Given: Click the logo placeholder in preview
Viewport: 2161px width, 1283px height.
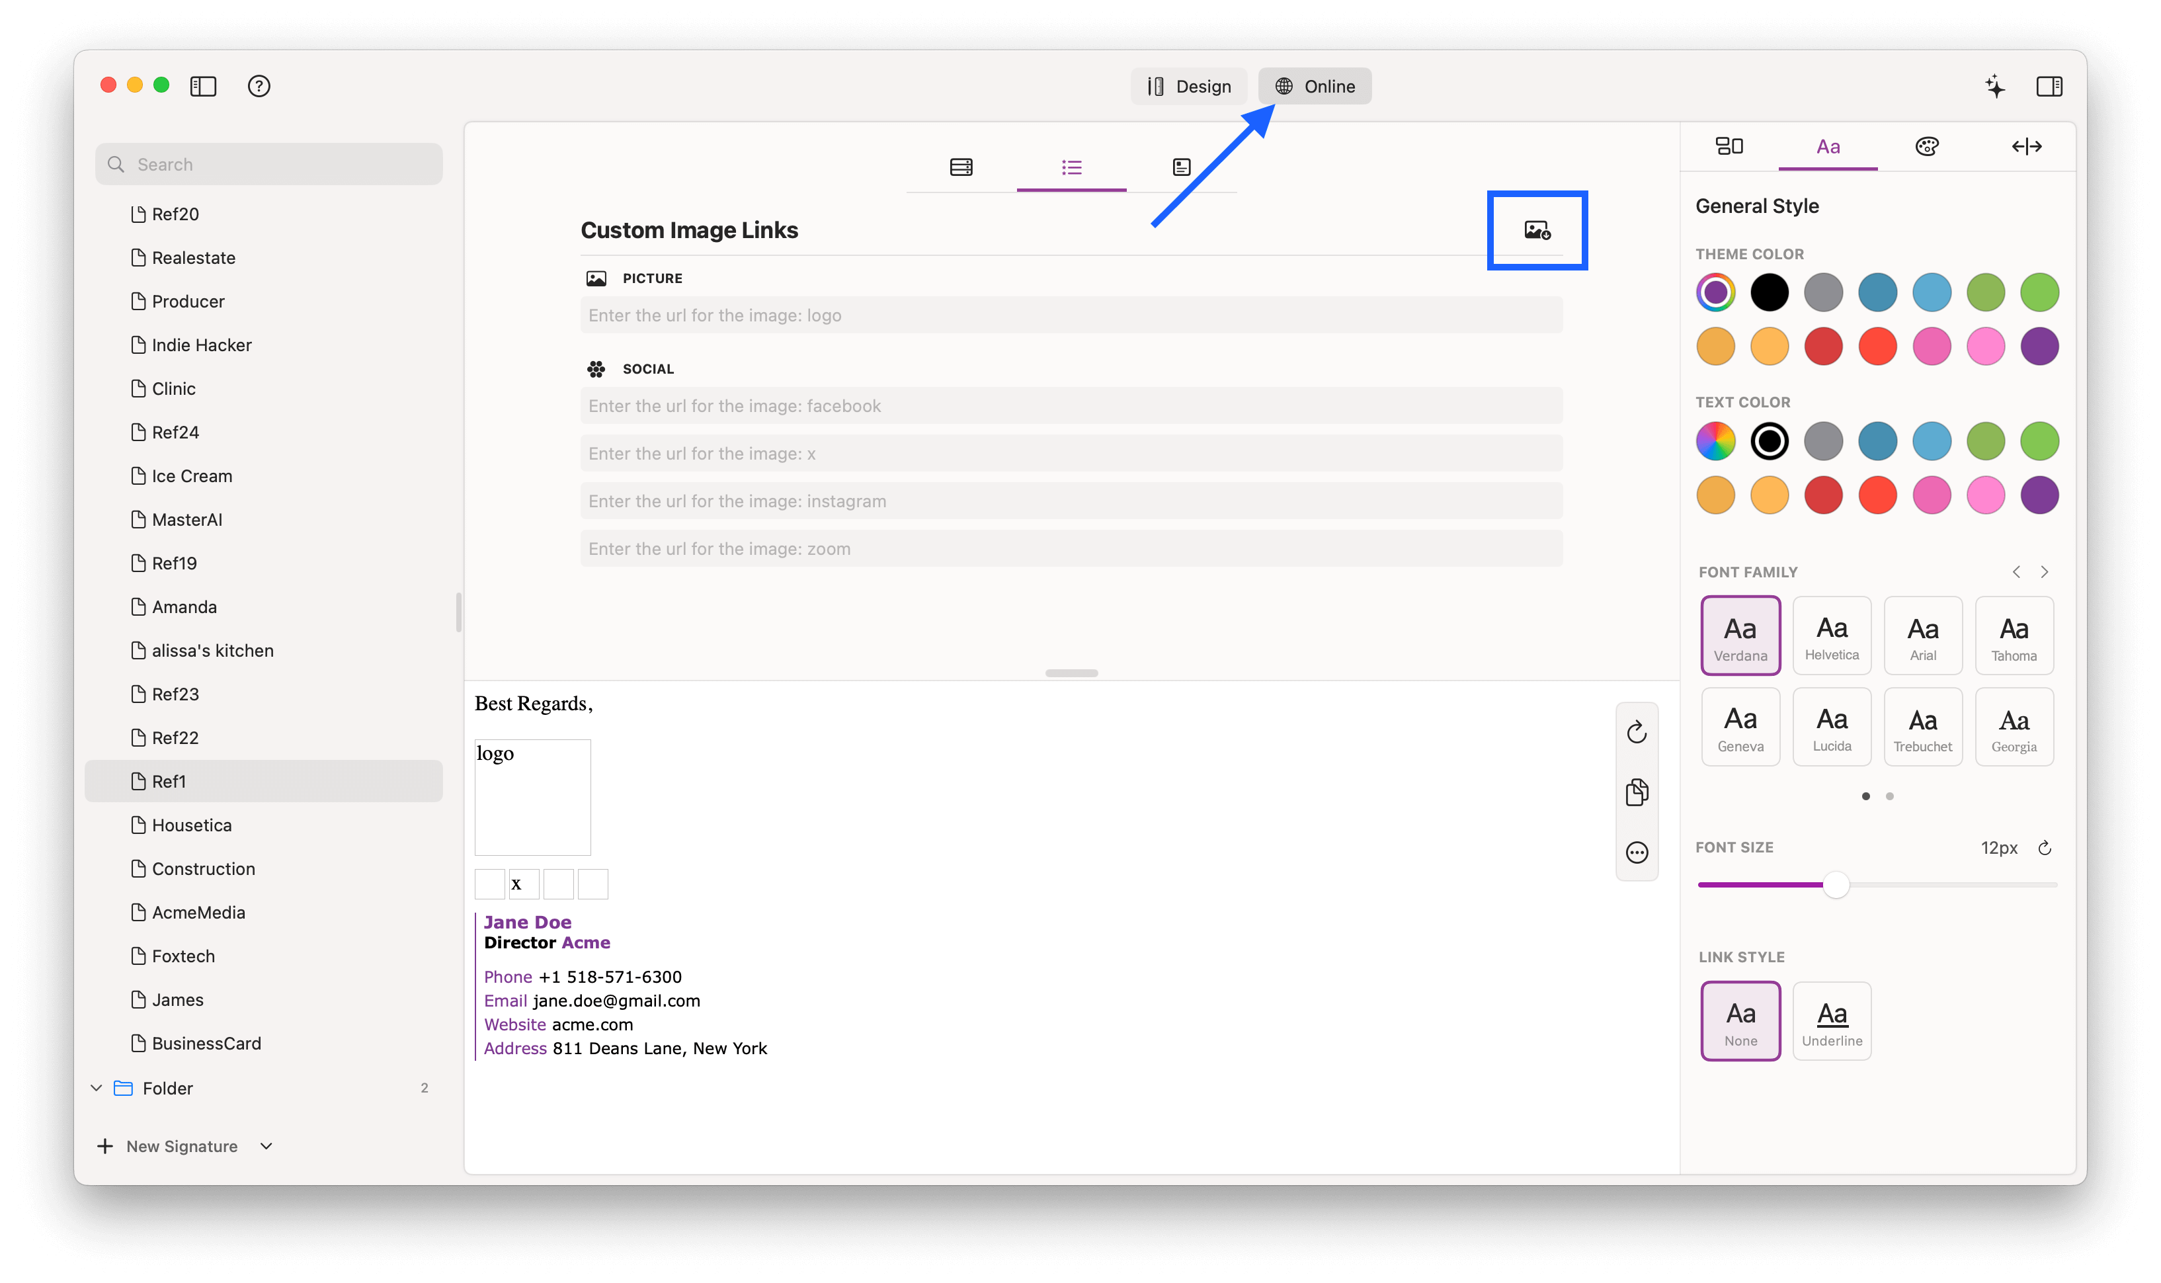Looking at the screenshot, I should pos(532,797).
